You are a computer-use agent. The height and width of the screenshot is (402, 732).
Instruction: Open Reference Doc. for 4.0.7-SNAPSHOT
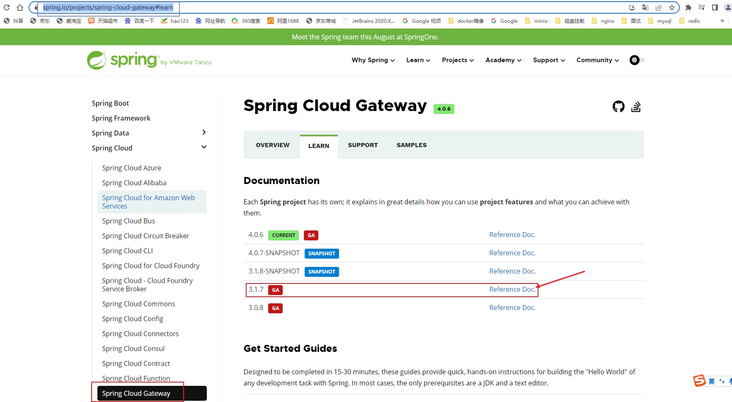512,253
